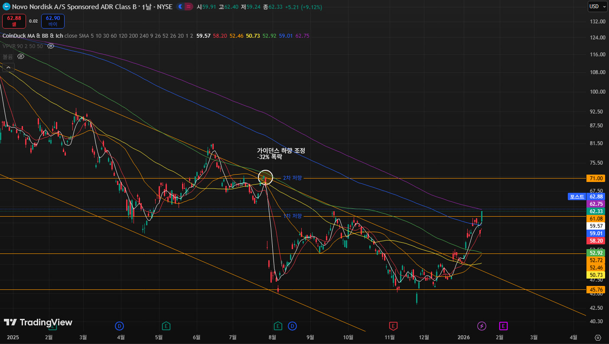This screenshot has width=609, height=344.
Task: Click the 포스트 post-market price label
Action: coord(577,197)
